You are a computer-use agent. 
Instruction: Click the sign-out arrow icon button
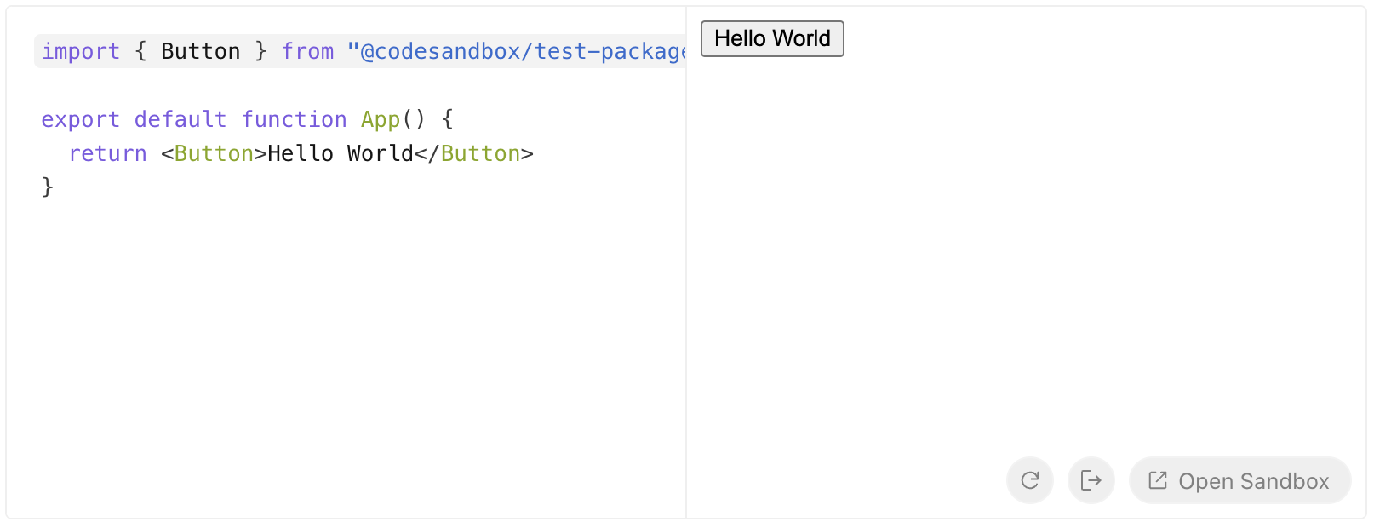coord(1091,481)
